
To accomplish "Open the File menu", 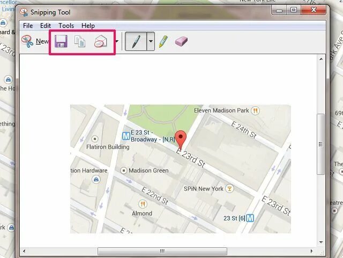I will coord(28,26).
